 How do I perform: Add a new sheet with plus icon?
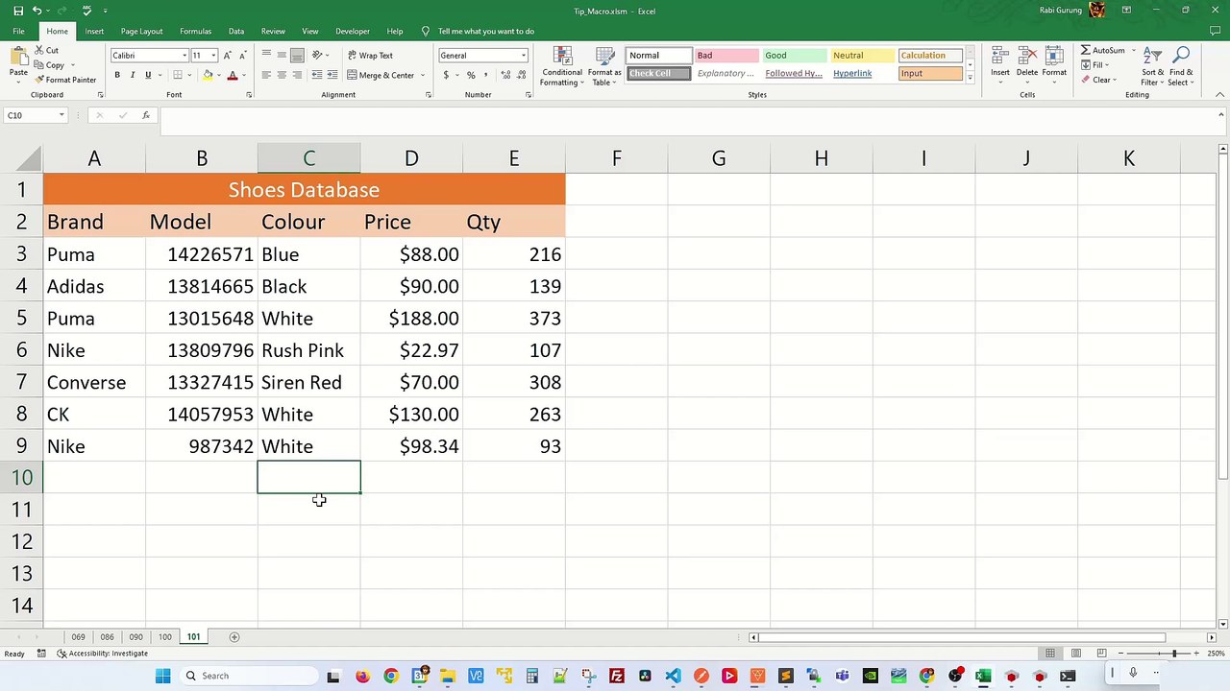pyautogui.click(x=234, y=637)
